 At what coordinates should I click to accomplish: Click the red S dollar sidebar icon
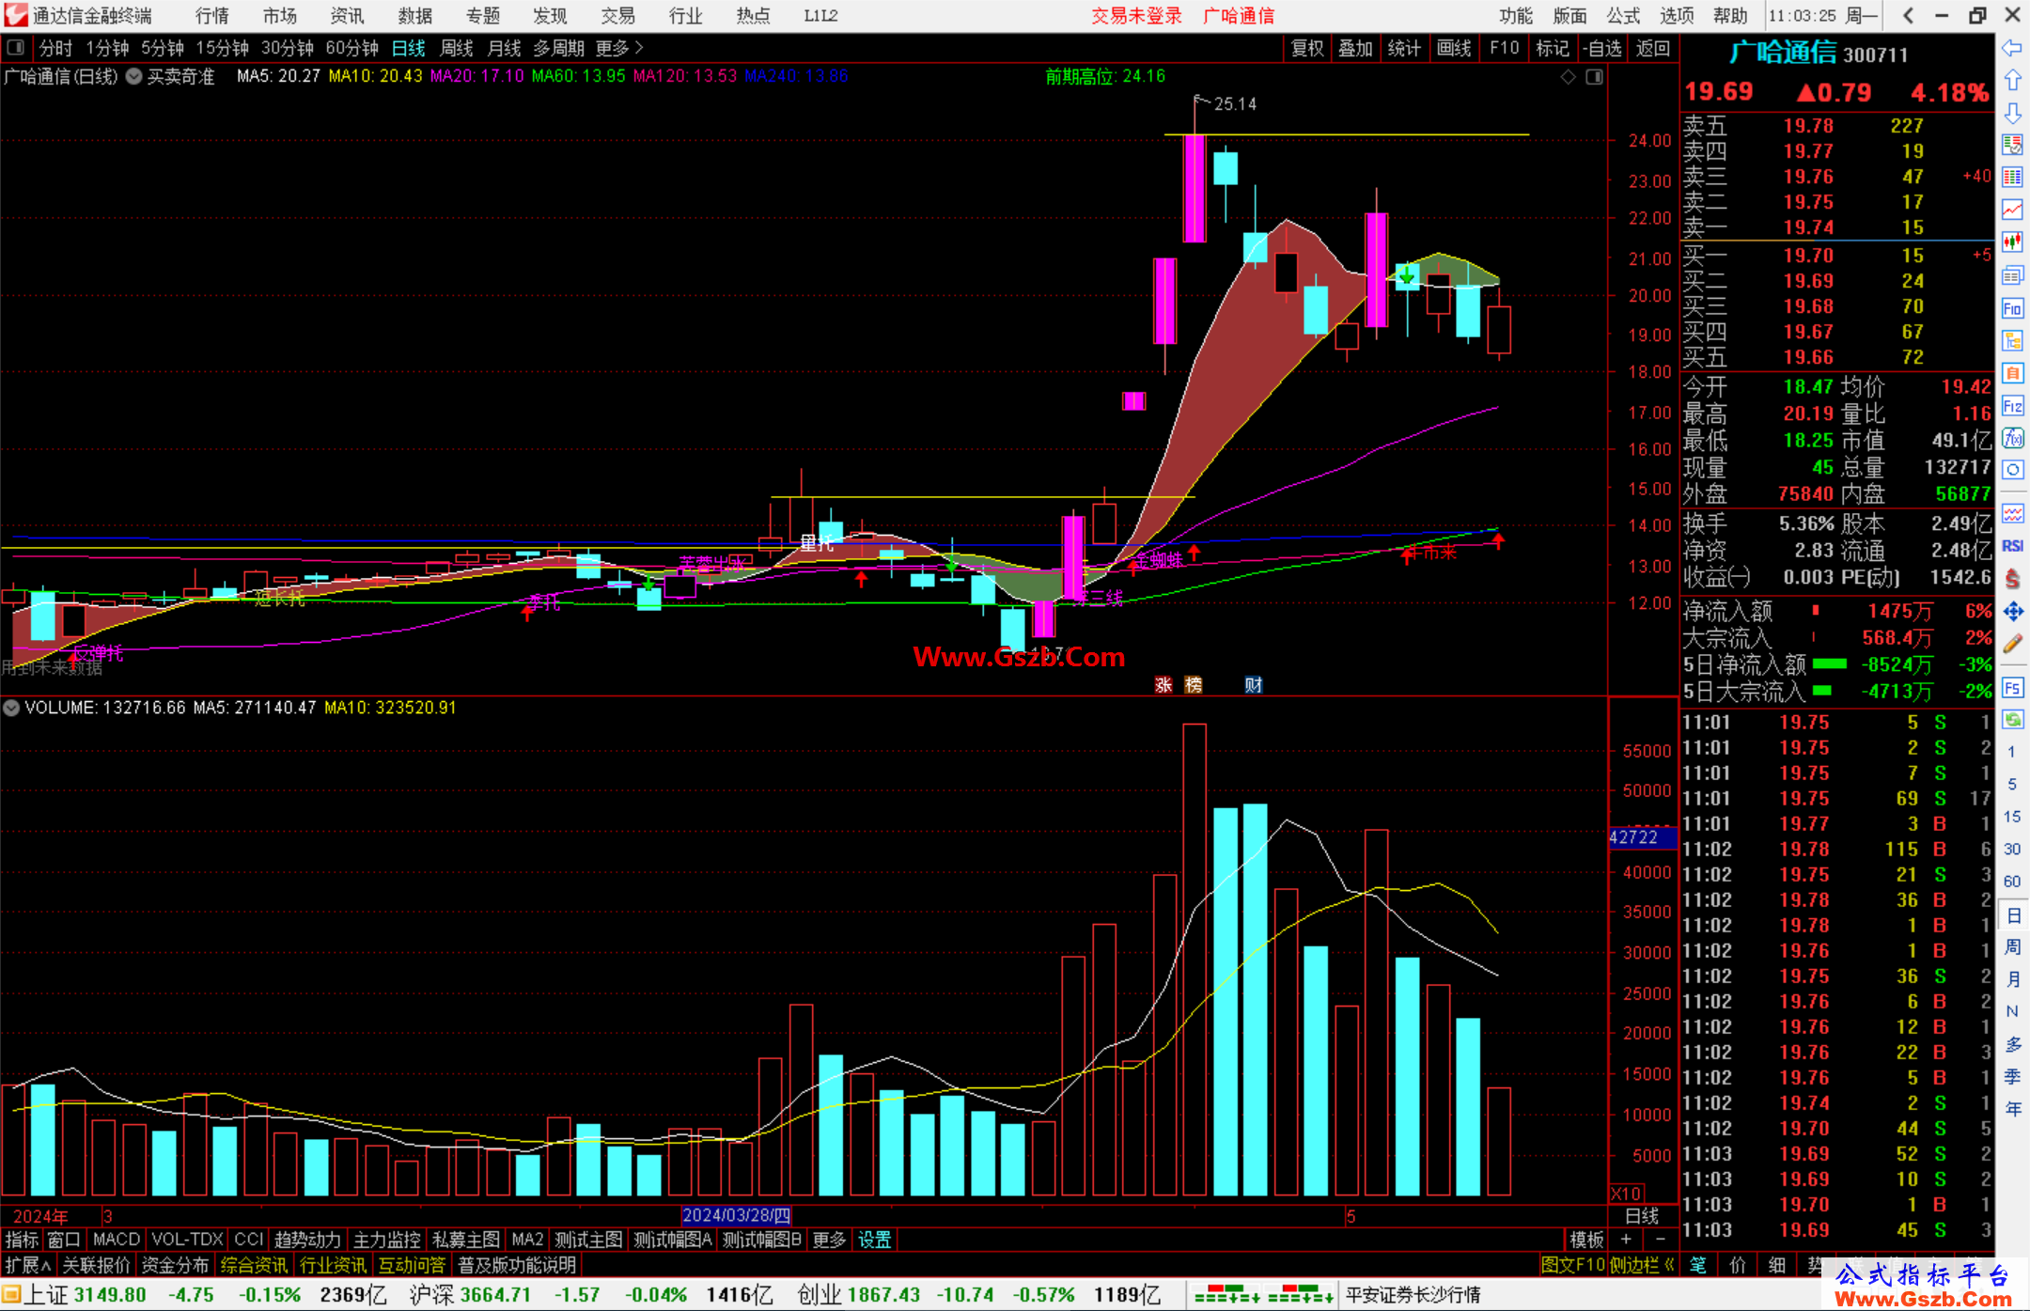point(2012,579)
